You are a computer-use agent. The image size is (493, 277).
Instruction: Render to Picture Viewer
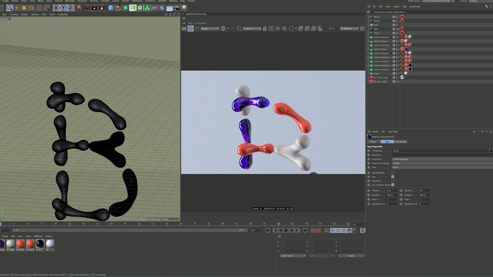pos(94,8)
